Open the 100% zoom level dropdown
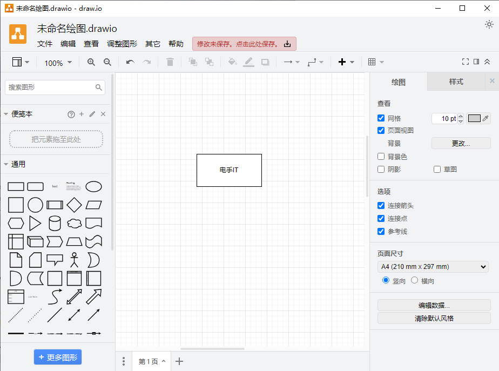499x371 pixels. pos(57,63)
